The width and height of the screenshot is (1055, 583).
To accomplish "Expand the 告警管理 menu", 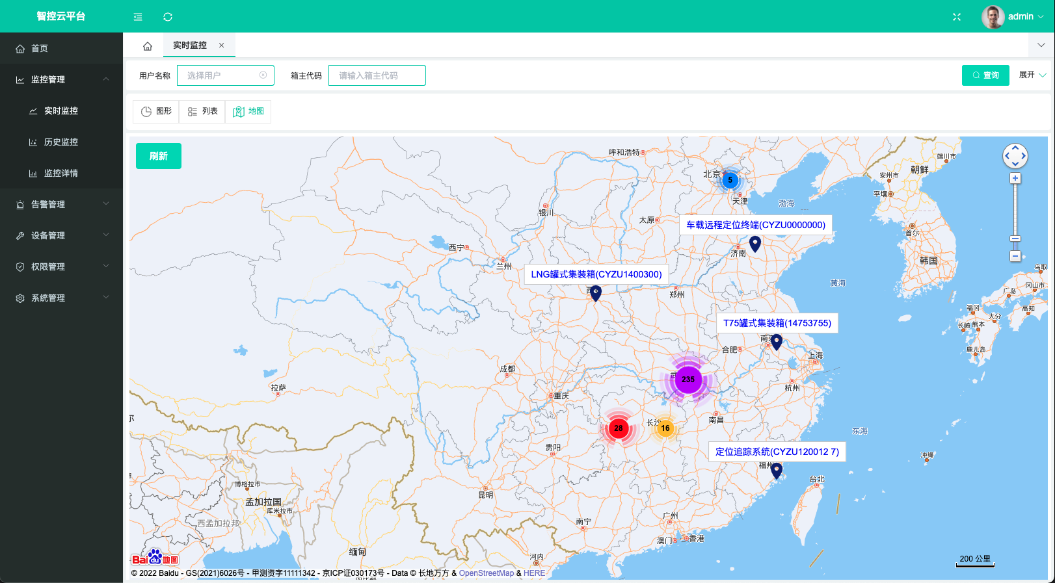I will [x=61, y=204].
